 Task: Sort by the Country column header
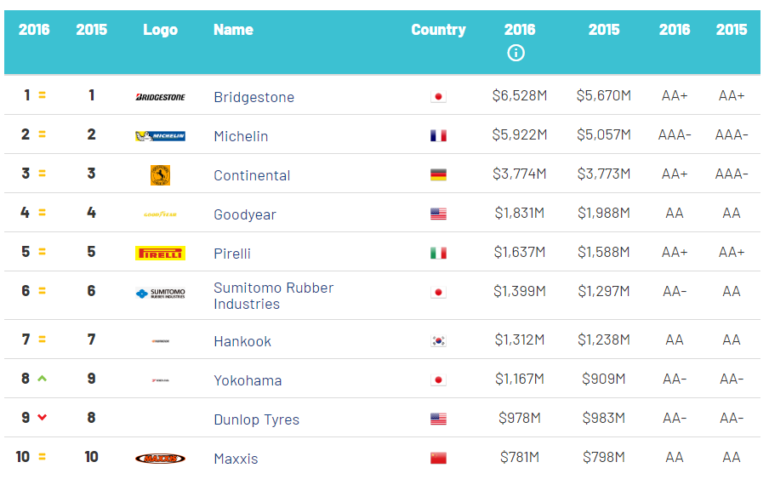pyautogui.click(x=438, y=30)
